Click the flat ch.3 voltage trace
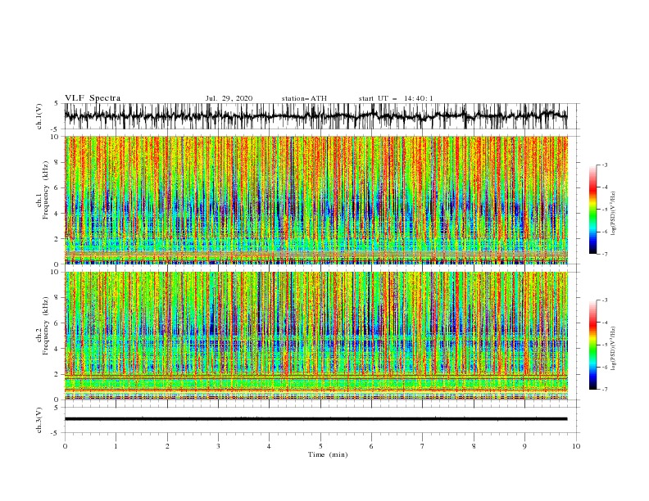Image resolution: width=649 pixels, height=501 pixels. coord(315,419)
